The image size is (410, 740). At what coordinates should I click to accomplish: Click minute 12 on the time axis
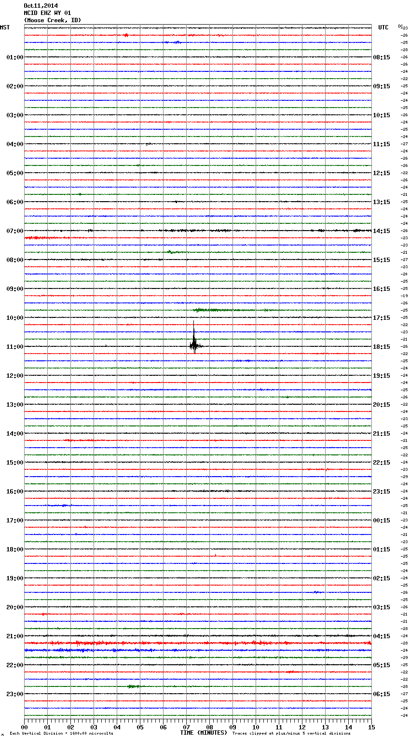click(x=302, y=727)
